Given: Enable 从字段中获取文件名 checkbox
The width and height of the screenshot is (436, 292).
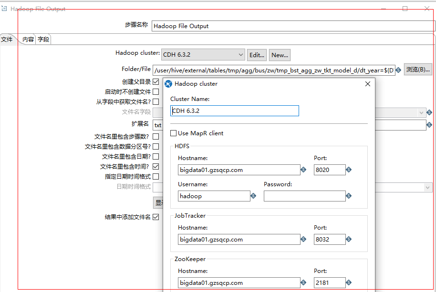Looking at the screenshot, I should pos(156,101).
